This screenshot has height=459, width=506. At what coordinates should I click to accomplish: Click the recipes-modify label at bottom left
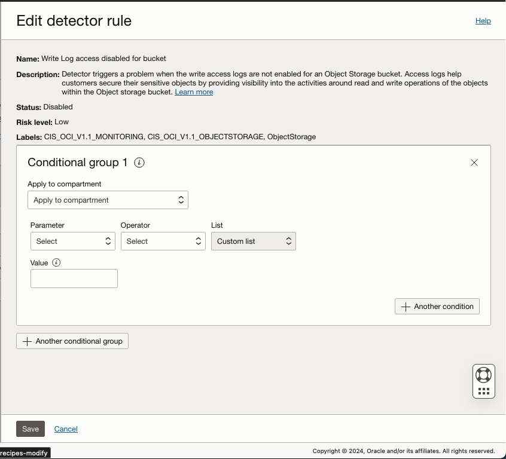[24, 452]
